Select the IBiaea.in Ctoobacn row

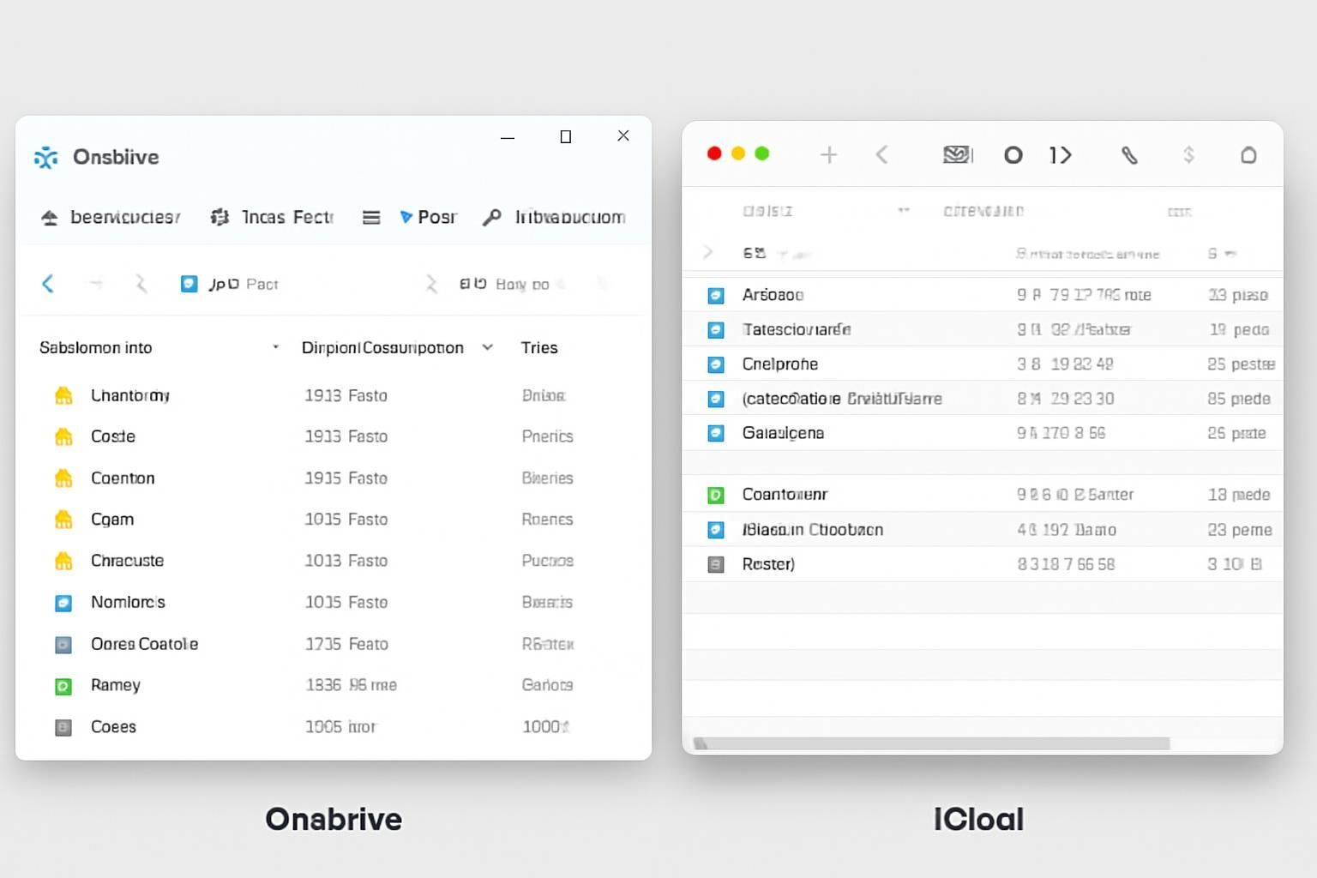tap(983, 530)
